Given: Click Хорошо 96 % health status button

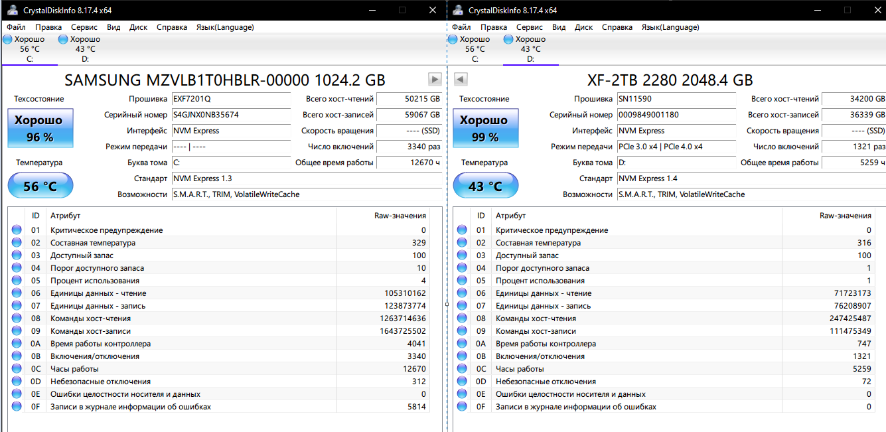Looking at the screenshot, I should coord(40,129).
